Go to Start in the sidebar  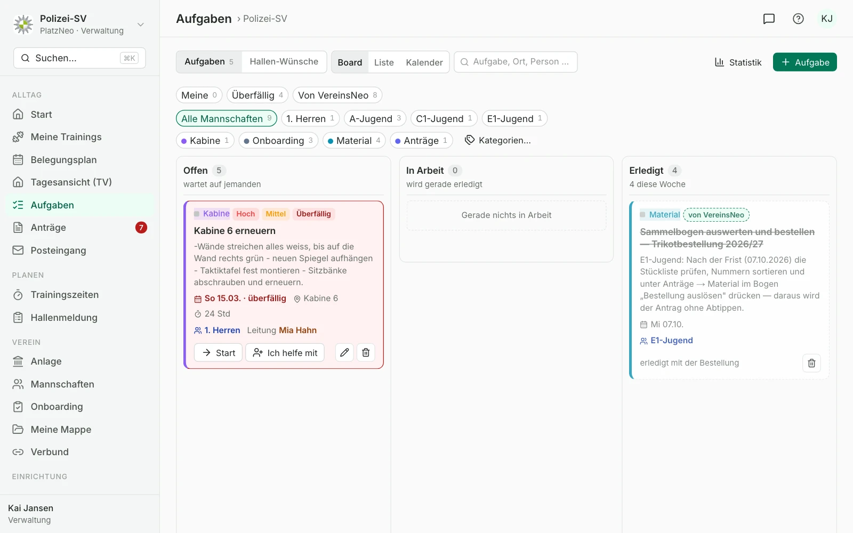tap(79, 115)
